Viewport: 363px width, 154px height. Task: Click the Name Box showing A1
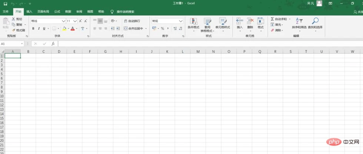(x=11, y=44)
